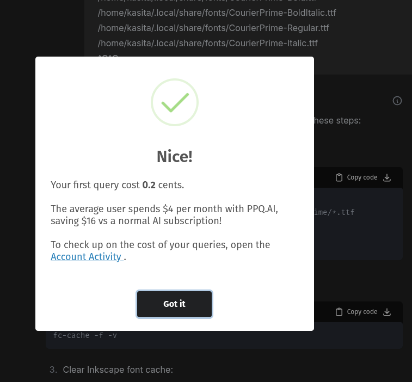Click clipboard icon on fc-cache block
This screenshot has height=382, width=412.
339,312
